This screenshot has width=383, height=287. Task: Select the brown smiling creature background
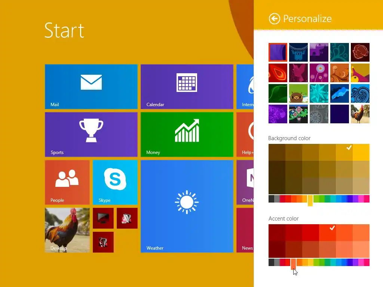pyautogui.click(x=298, y=93)
